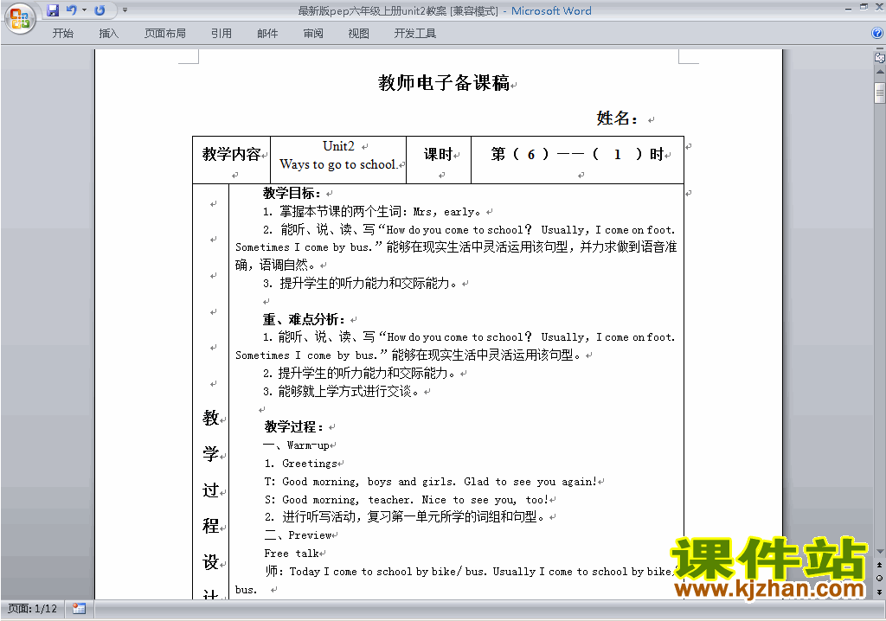
Task: Minimize the Word window
Action: (848, 9)
